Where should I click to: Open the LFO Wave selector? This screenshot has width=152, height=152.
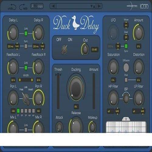coord(126,25)
